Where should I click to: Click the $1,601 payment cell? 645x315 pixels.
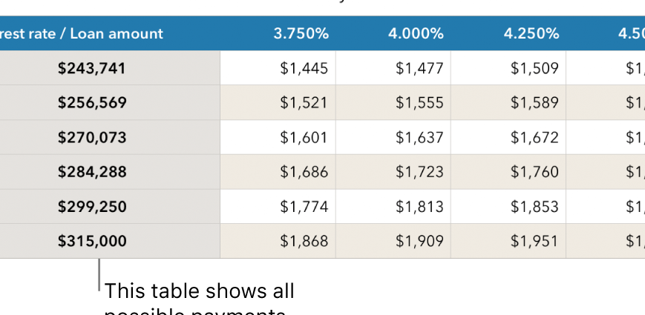point(304,137)
